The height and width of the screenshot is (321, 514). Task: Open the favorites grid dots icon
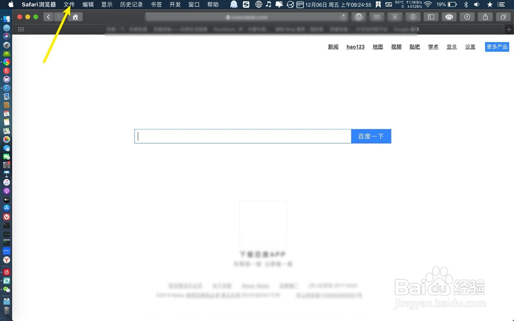[21, 29]
